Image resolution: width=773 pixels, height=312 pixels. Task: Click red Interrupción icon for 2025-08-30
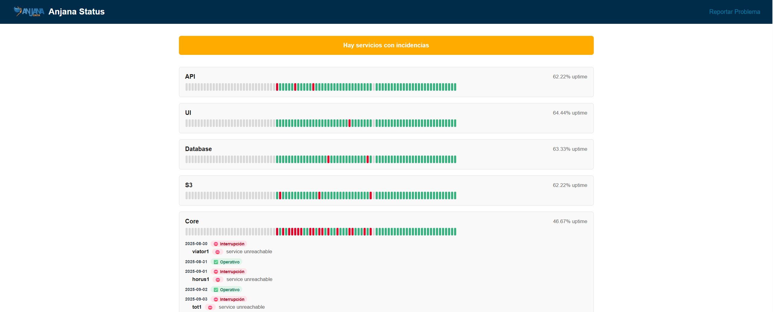coord(216,244)
